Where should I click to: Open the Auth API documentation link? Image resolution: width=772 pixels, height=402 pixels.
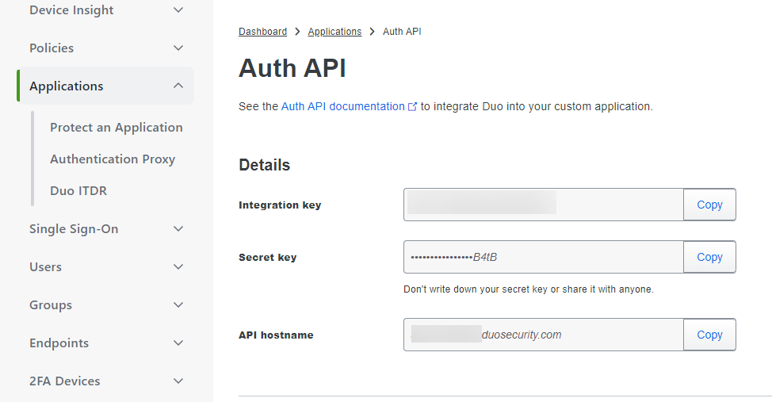tap(342, 106)
